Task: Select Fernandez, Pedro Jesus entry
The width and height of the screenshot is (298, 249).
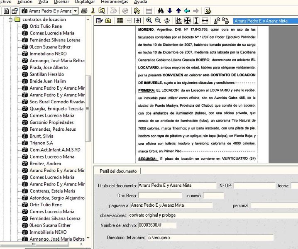Action: coord(53,129)
